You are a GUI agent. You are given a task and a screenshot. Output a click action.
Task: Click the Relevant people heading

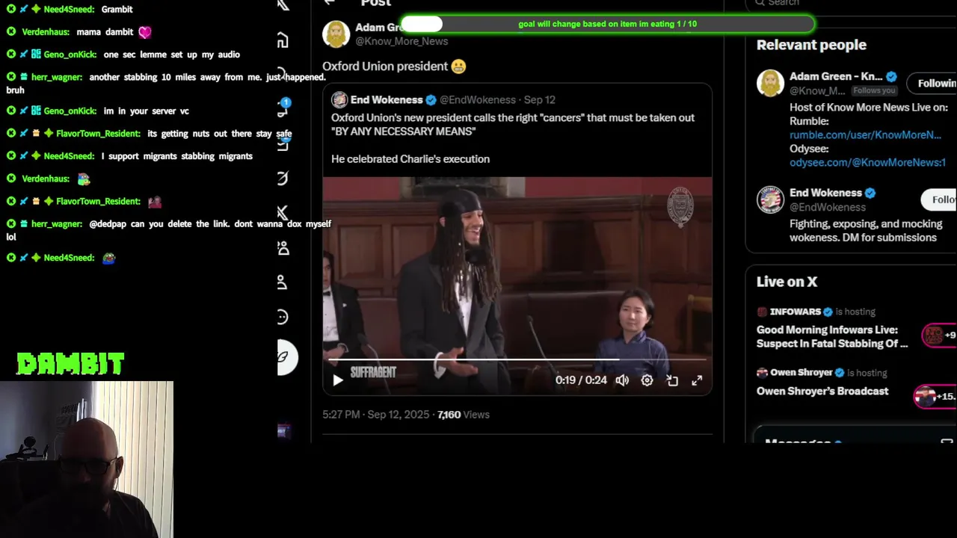pos(811,45)
